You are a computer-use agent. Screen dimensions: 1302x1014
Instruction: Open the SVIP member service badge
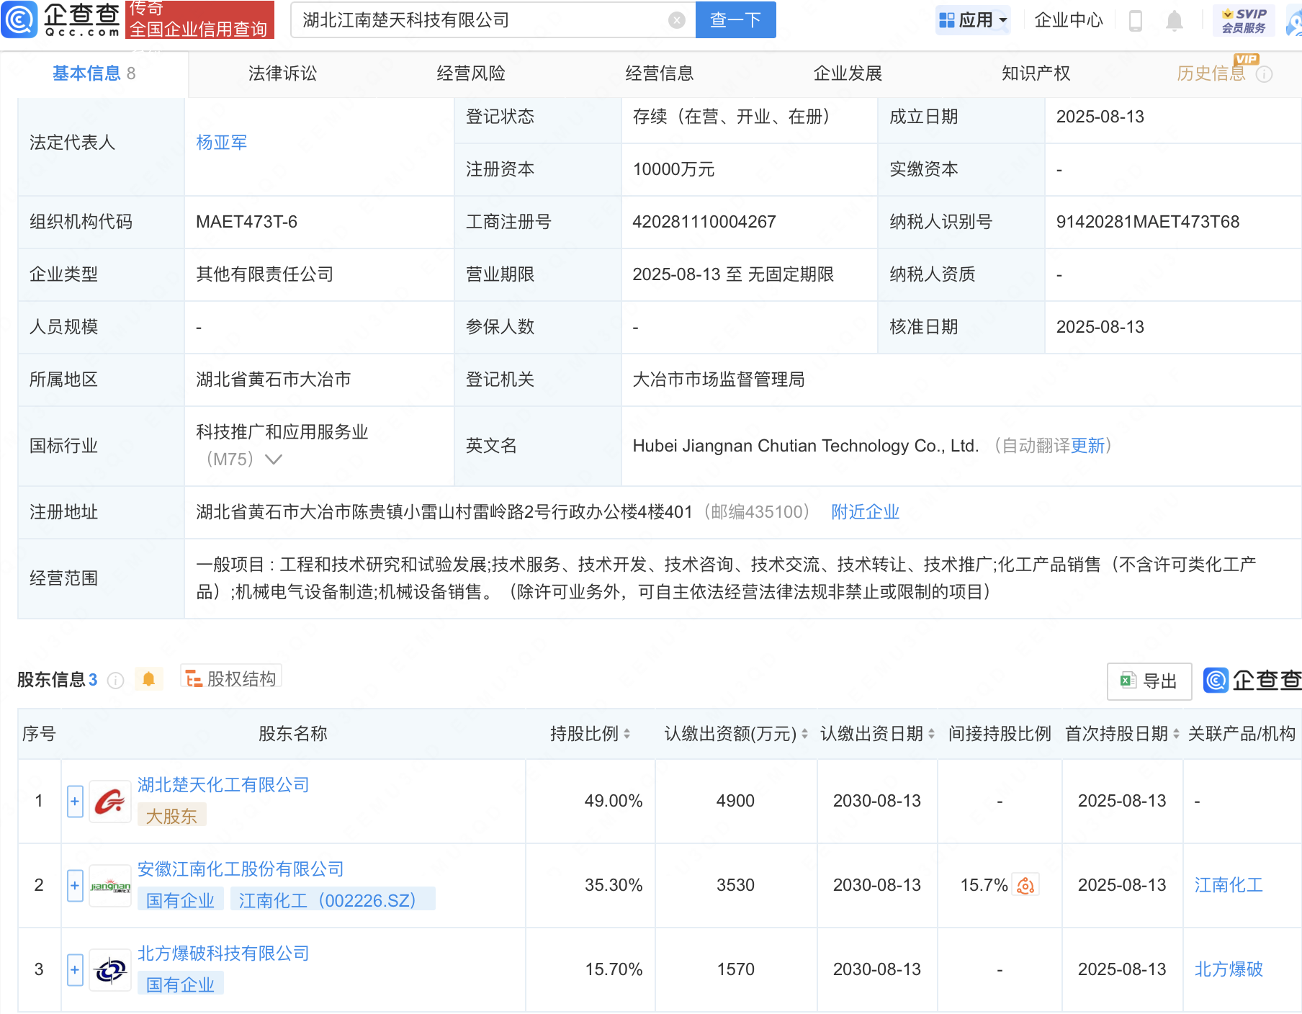1244,20
